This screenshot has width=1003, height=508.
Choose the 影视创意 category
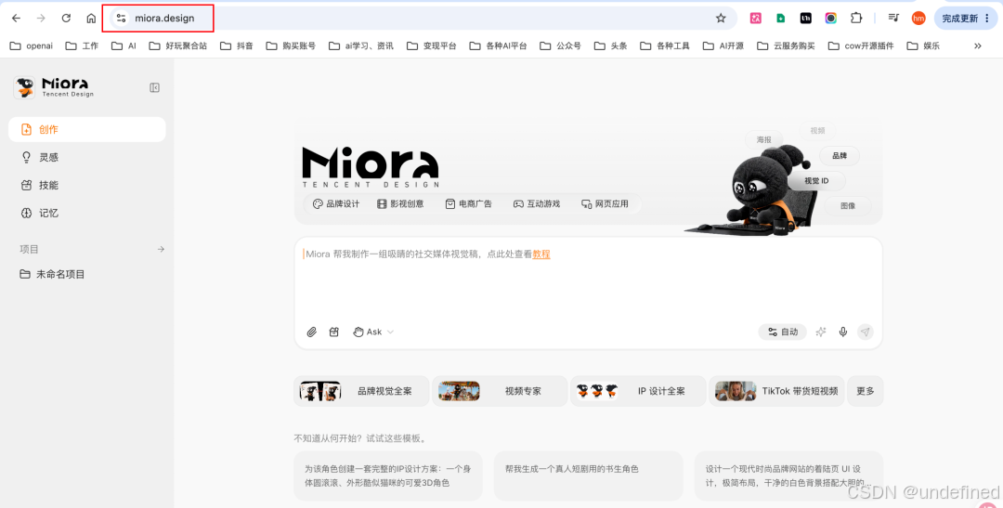pyautogui.click(x=400, y=203)
